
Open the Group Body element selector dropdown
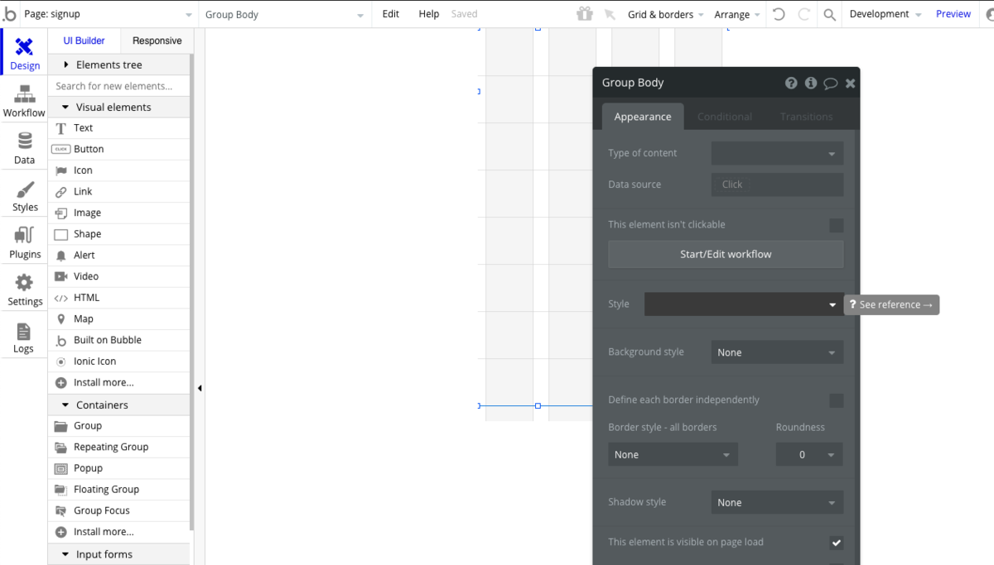[285, 14]
